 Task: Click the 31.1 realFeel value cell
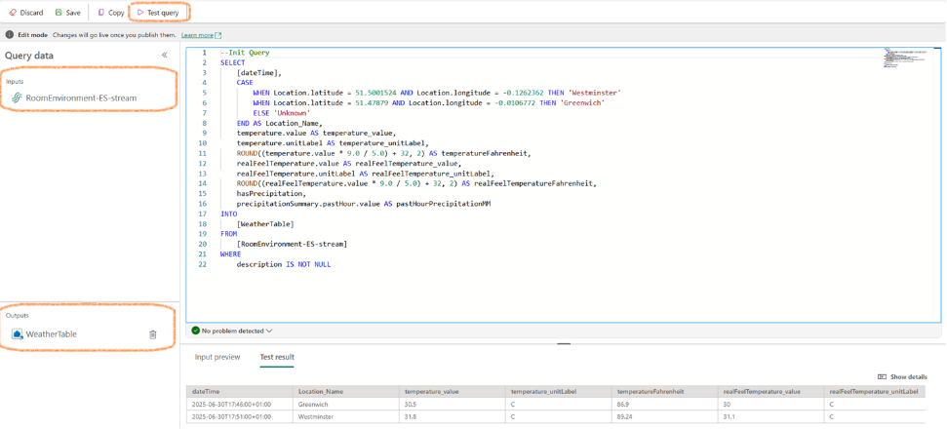(771, 416)
